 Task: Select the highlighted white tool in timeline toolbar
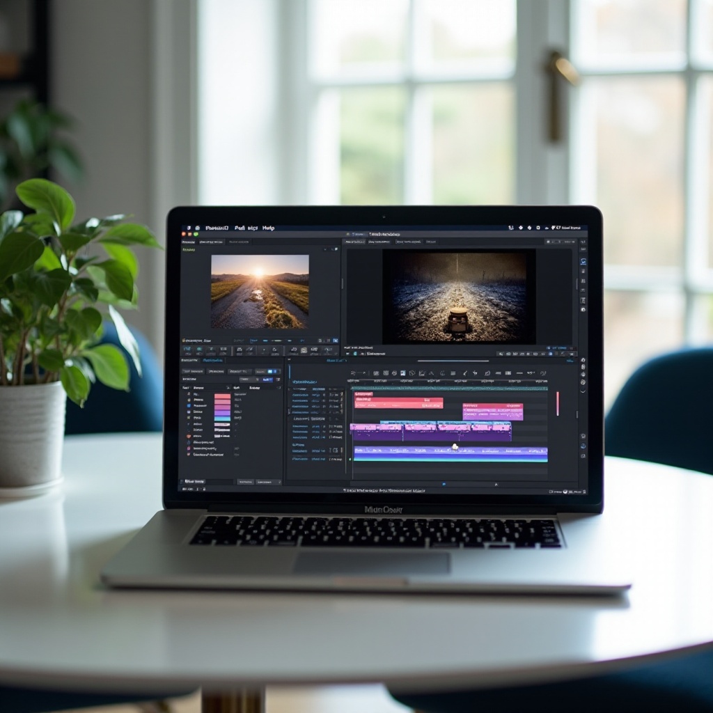(403, 373)
